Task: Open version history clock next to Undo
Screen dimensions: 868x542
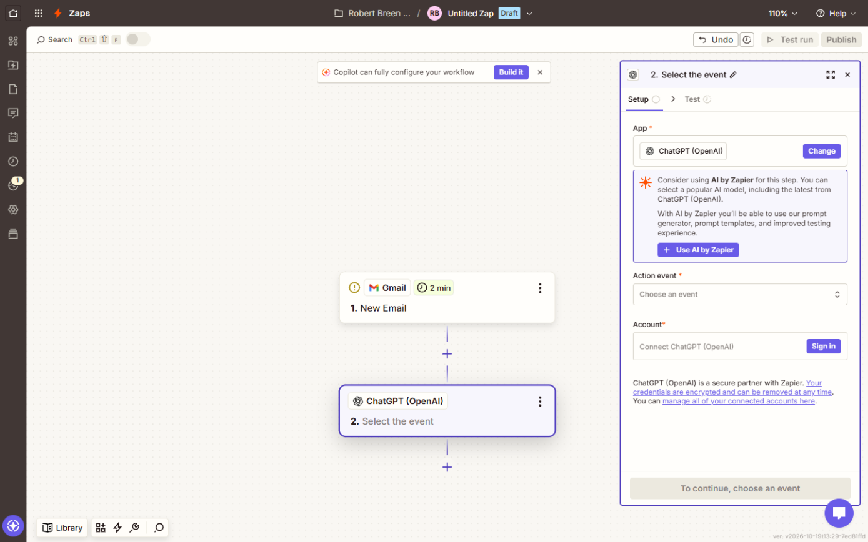Action: [x=747, y=40]
